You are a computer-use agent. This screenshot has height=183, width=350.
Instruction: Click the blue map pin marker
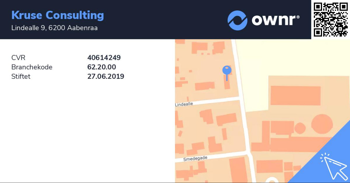point(227,73)
